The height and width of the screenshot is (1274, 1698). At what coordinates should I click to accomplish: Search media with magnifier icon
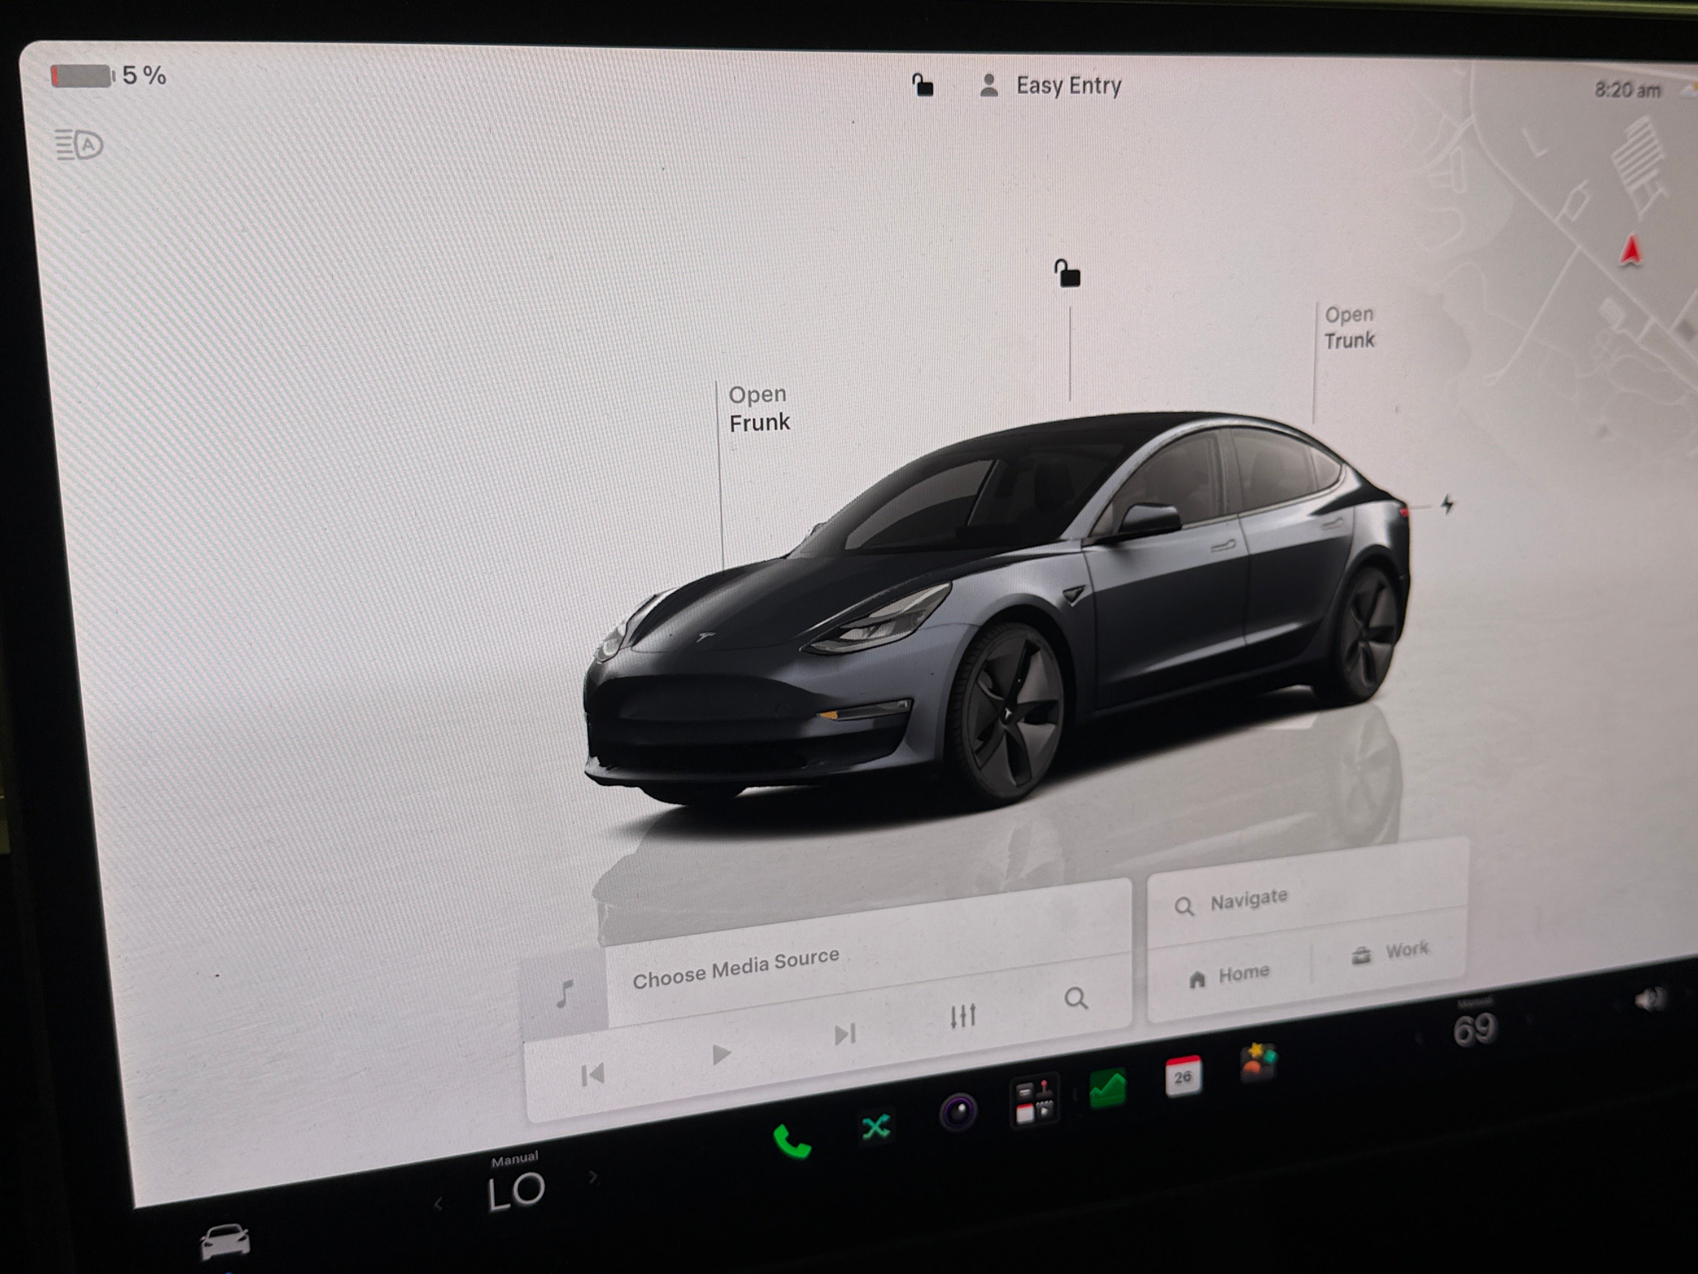point(1076,998)
